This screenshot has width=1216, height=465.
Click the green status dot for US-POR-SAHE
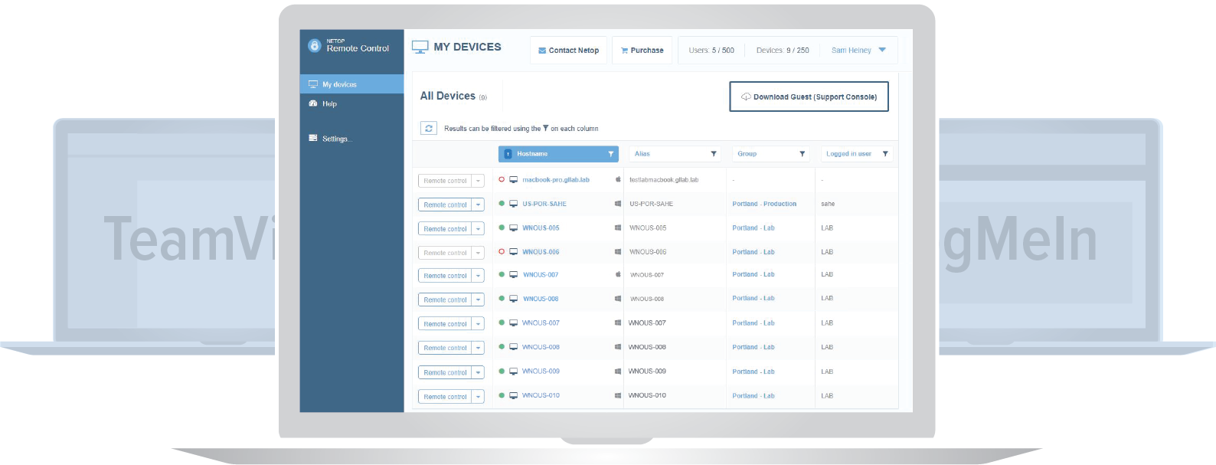[x=502, y=204]
